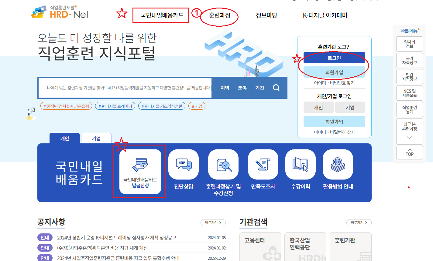Expand 최근 본 훈련과정 chevron
433x261 pixels.
[409, 138]
